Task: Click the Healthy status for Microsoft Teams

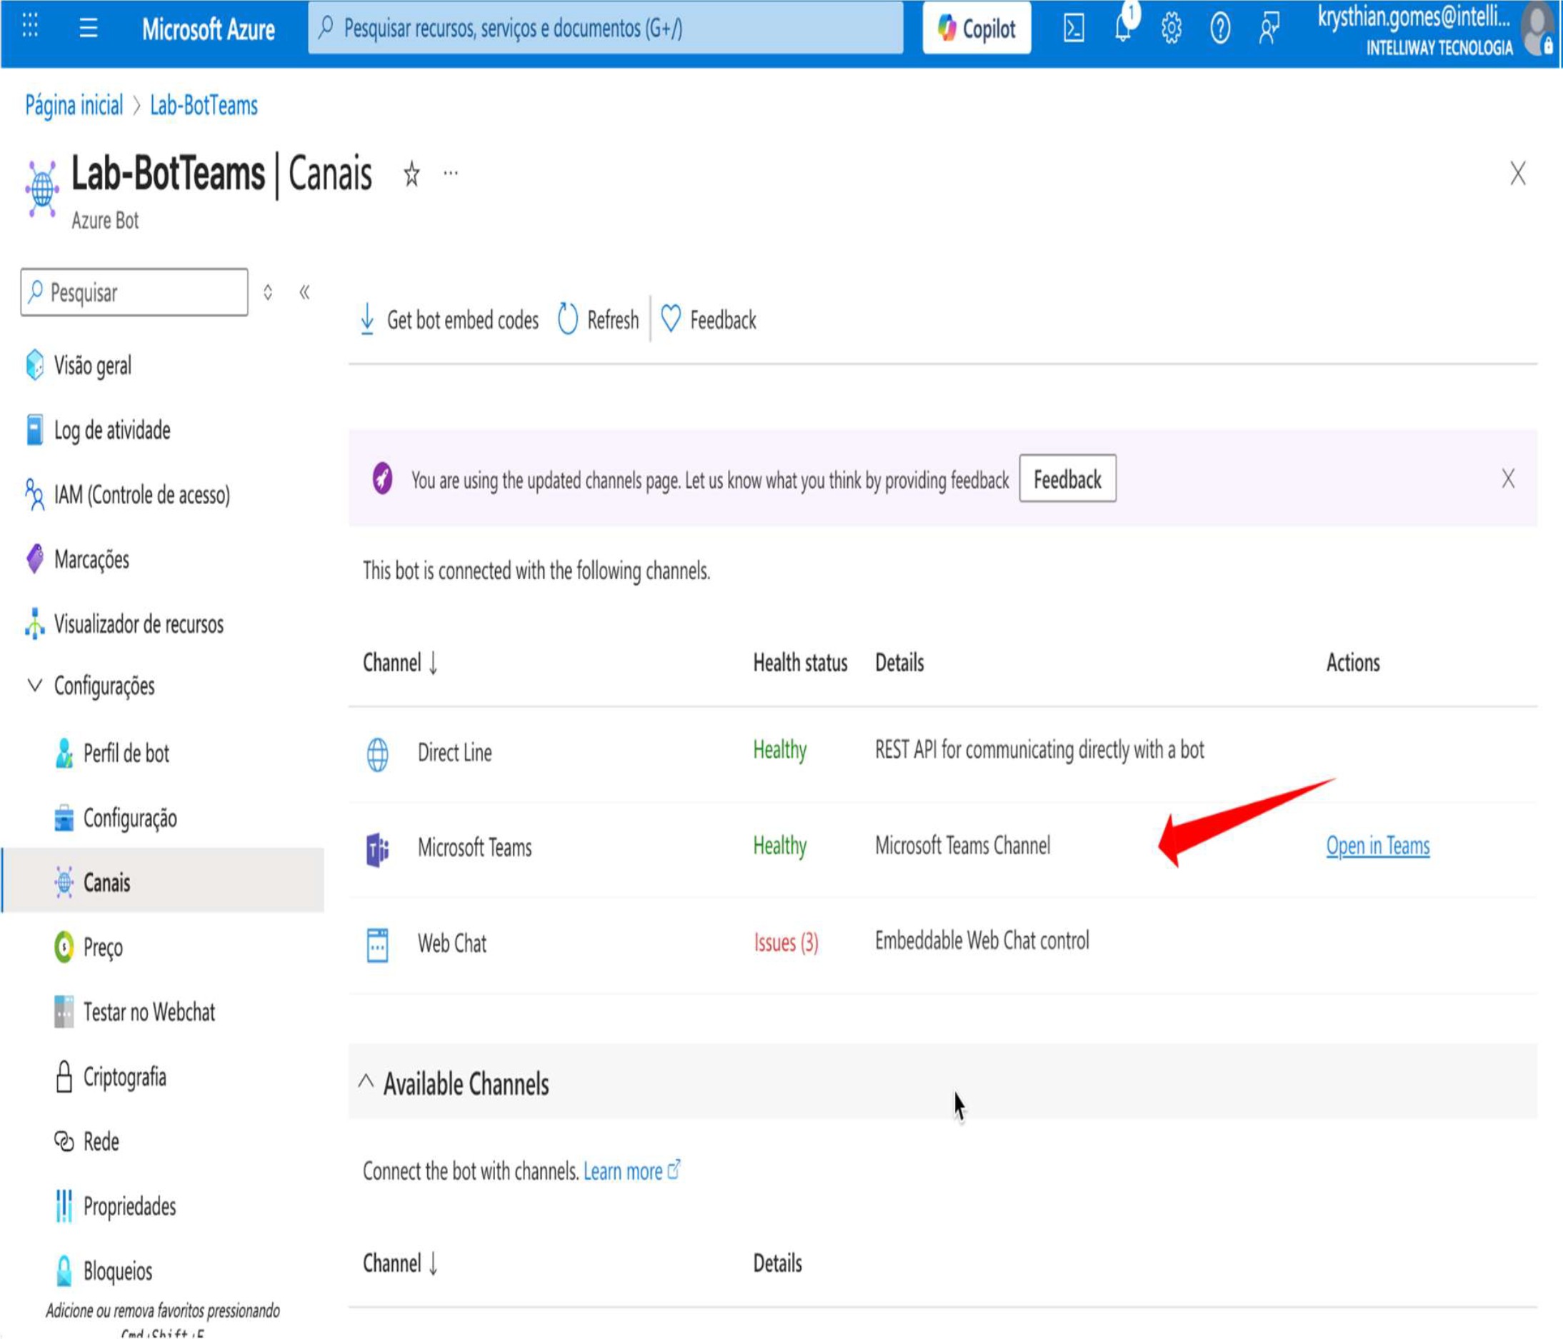Action: click(x=780, y=846)
